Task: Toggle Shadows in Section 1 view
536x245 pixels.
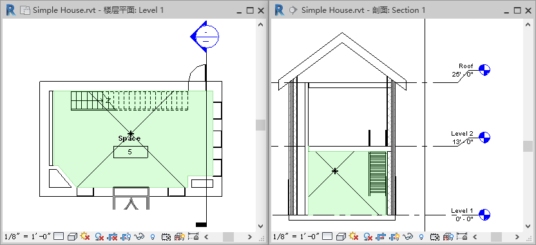Action: (x=368, y=236)
